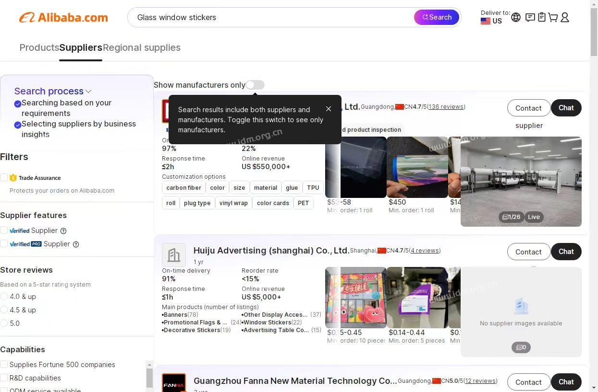The height and width of the screenshot is (392, 598).
Task: Click the Trade Assurance shield icon
Action: pos(13,178)
